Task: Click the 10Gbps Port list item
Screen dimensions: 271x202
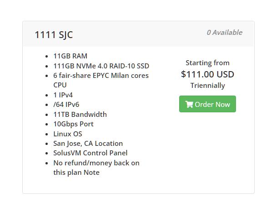Action: tap(73, 124)
